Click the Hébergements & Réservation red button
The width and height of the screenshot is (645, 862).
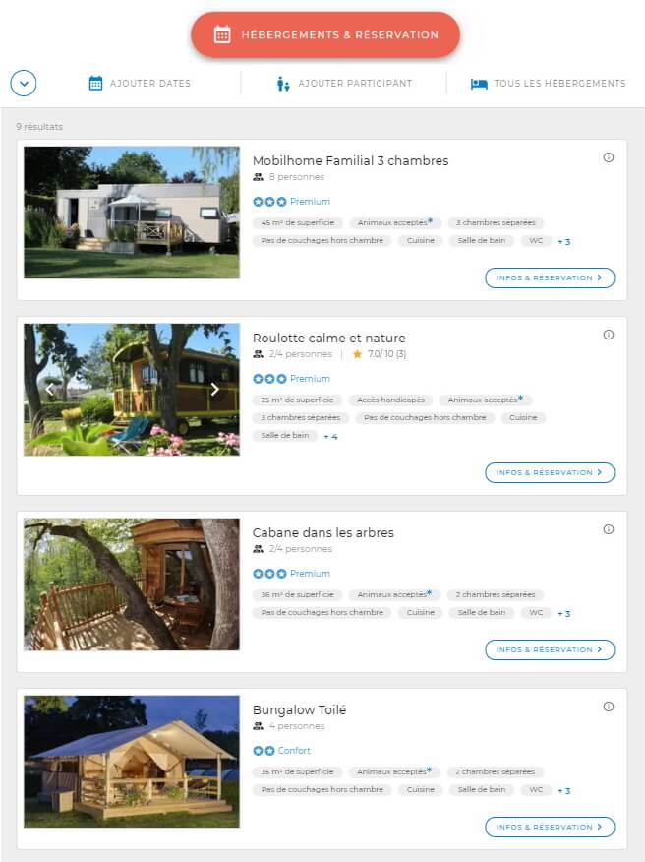coord(325,34)
